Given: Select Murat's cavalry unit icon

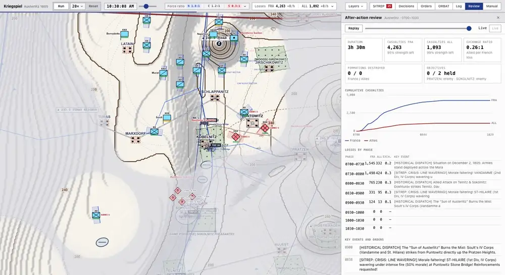Looking at the screenshot, I should point(164,73).
